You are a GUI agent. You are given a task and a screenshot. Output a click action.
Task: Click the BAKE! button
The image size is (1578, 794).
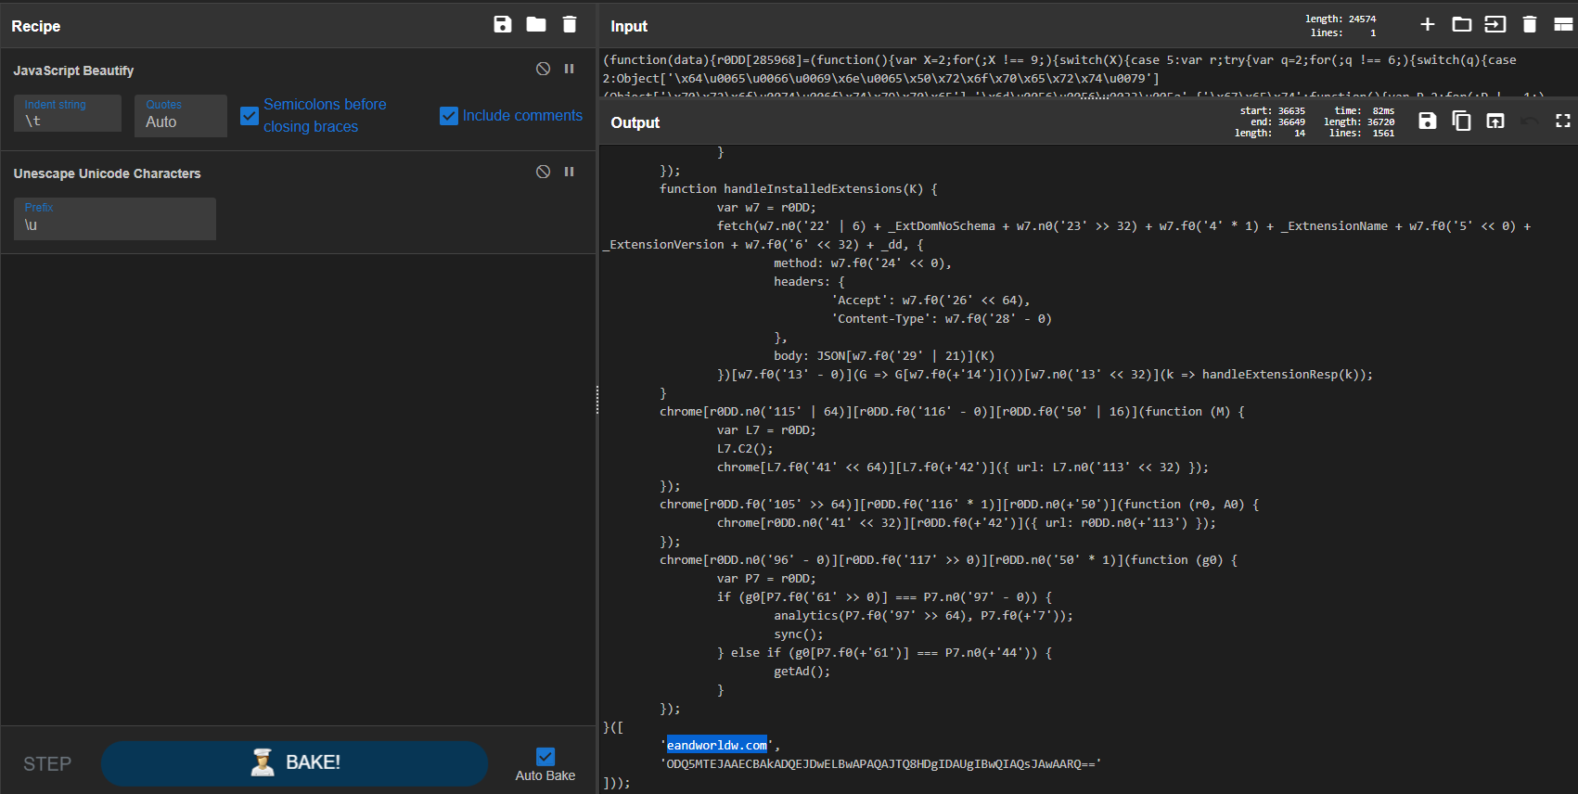tap(294, 763)
